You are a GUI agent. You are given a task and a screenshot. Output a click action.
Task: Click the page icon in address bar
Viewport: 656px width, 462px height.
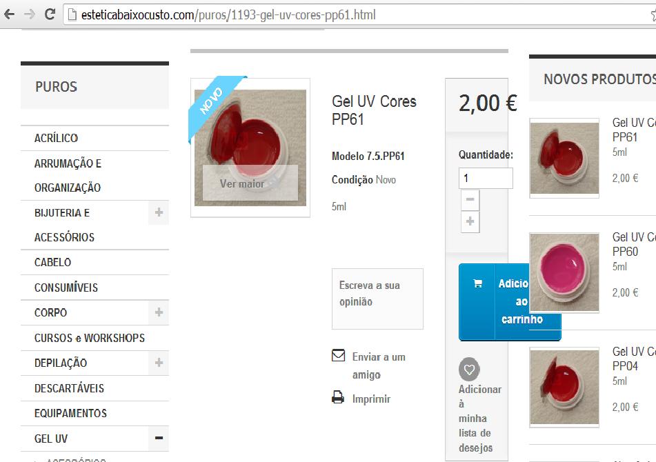(x=72, y=14)
